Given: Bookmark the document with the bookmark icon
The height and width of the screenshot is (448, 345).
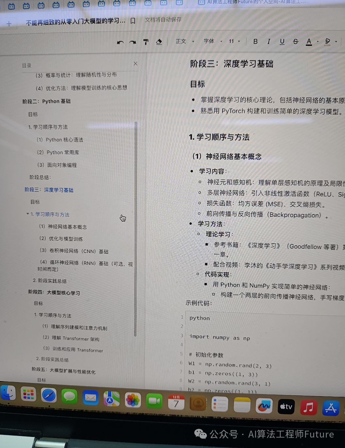Looking at the screenshot, I should 133,21.
